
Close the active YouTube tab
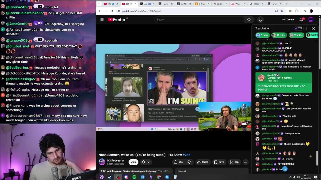coord(135,4)
